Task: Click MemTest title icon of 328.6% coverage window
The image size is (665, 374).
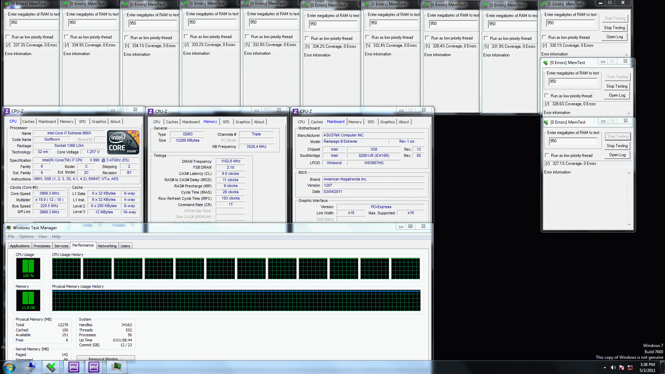Action: click(546, 63)
